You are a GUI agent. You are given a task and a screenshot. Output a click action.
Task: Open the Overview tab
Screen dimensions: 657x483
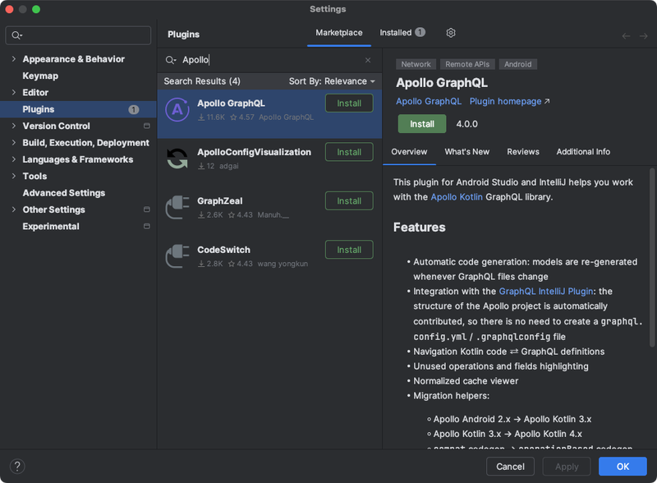tap(409, 152)
